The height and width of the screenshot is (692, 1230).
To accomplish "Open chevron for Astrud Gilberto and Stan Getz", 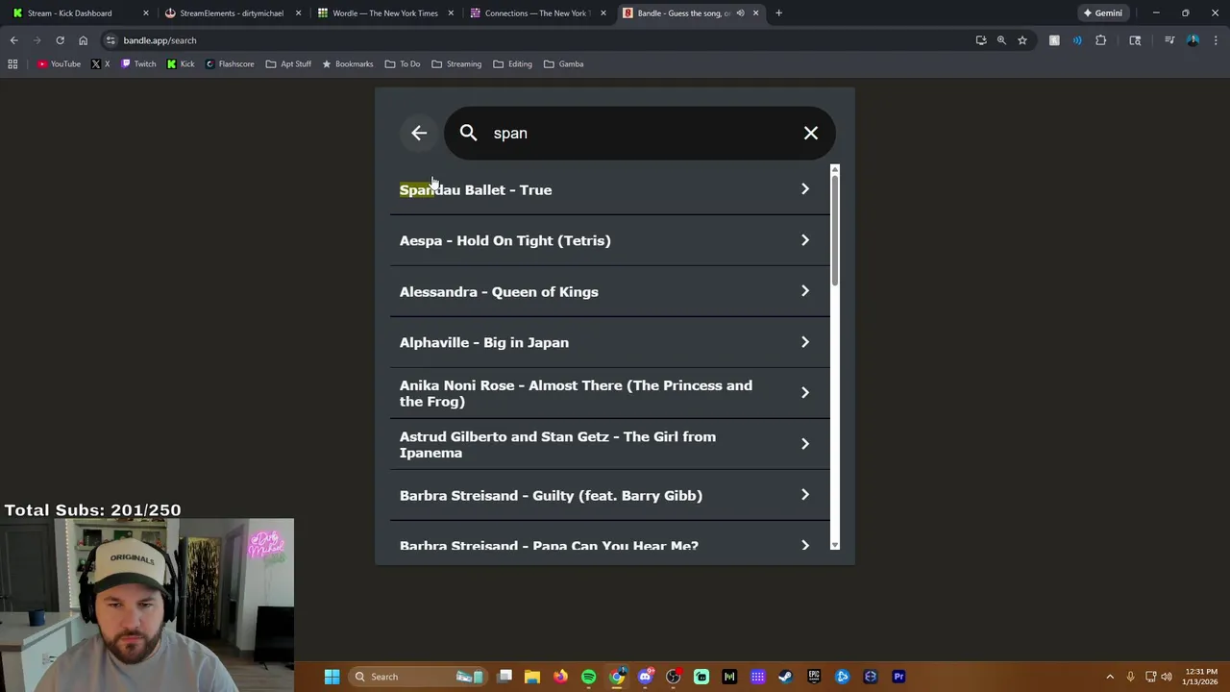I will pyautogui.click(x=805, y=443).
